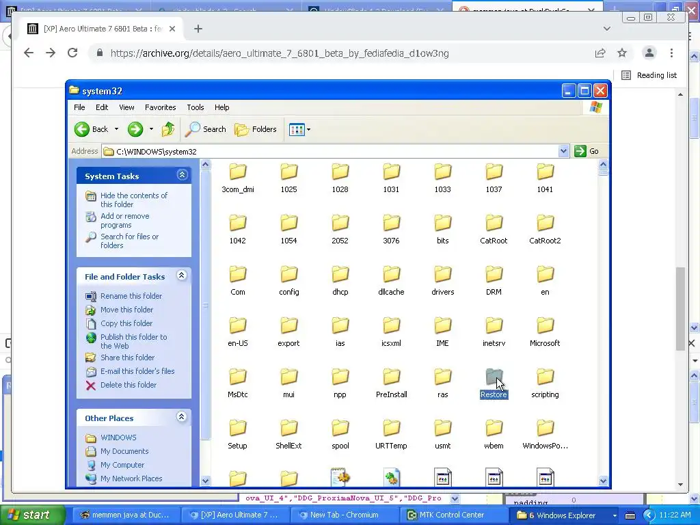The width and height of the screenshot is (700, 525).
Task: Open the config folder
Action: [289, 280]
